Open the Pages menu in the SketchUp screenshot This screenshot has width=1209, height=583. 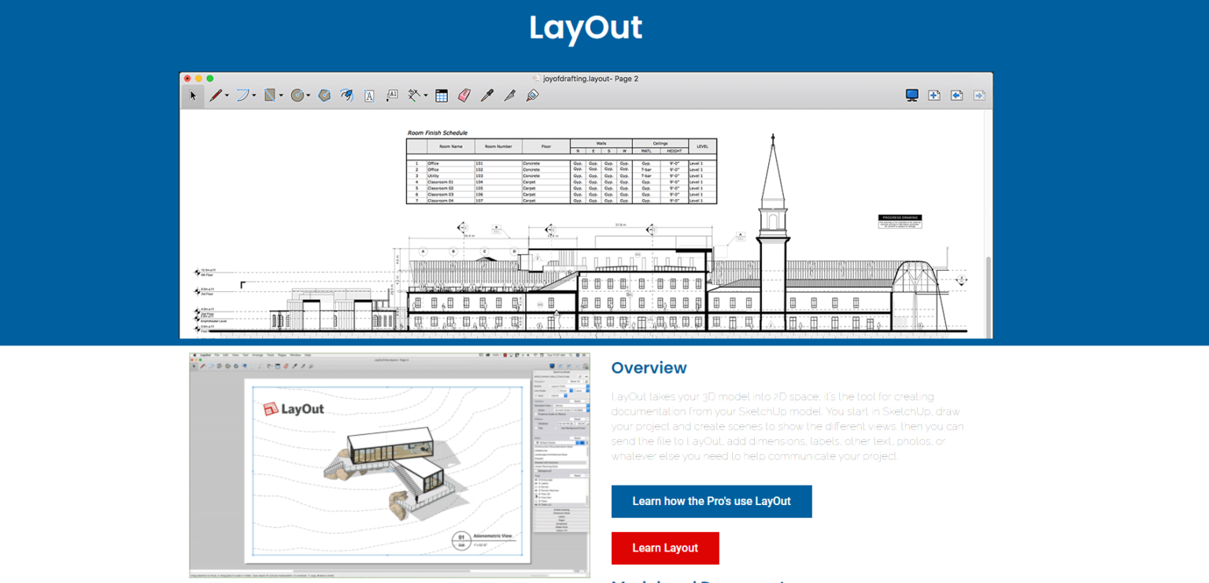point(282,355)
